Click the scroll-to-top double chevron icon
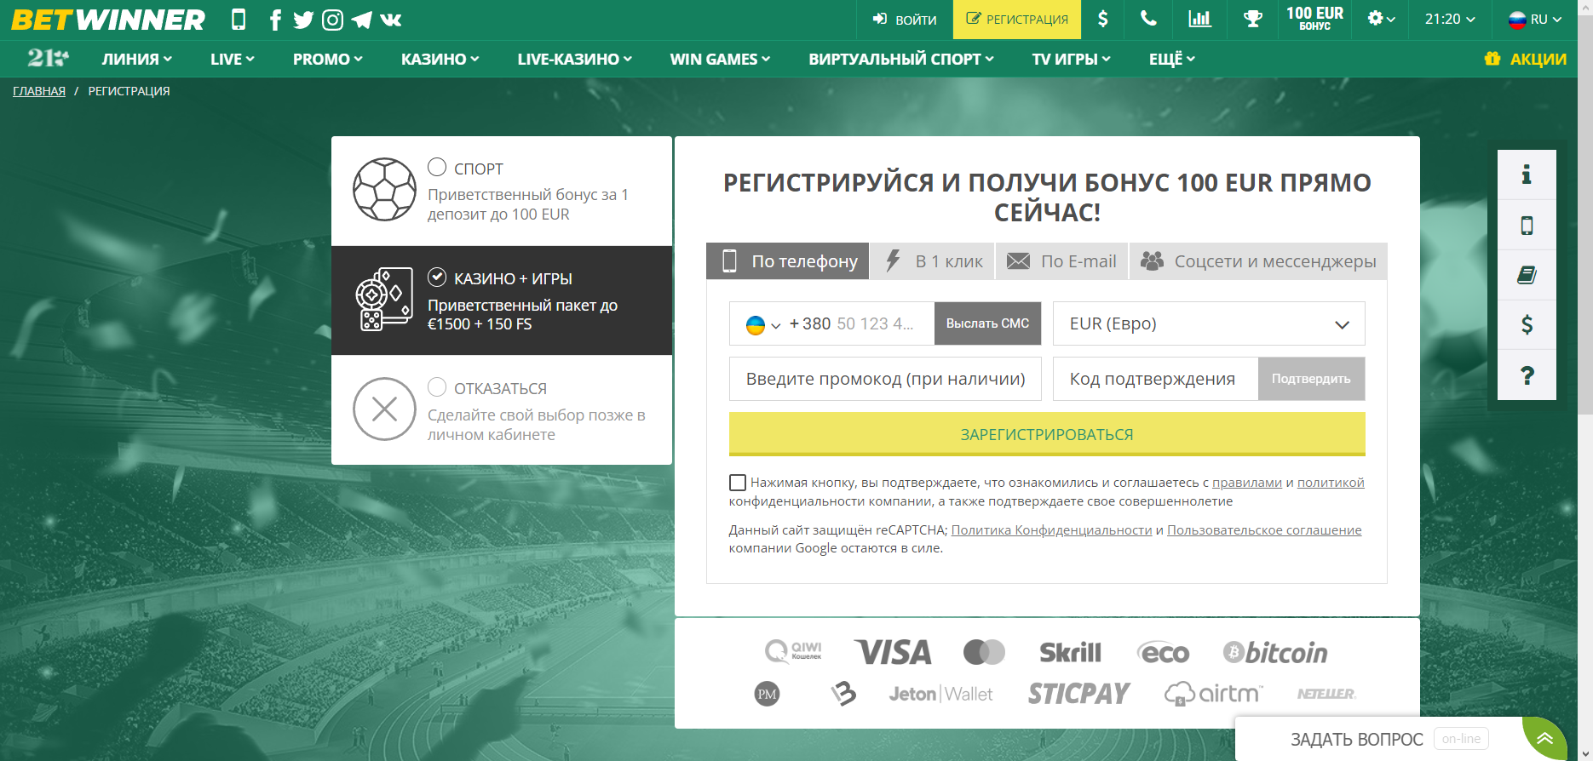 point(1544,739)
